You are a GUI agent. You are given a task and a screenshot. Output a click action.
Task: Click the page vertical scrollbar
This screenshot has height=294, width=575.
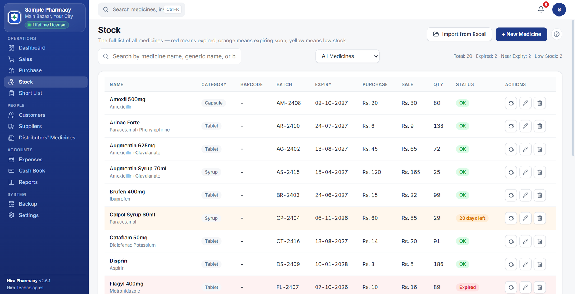click(573, 87)
